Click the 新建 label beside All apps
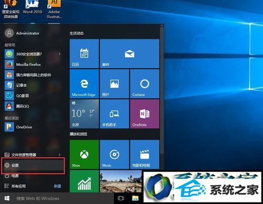Screen dimensions: 263x204 [x=57, y=186]
